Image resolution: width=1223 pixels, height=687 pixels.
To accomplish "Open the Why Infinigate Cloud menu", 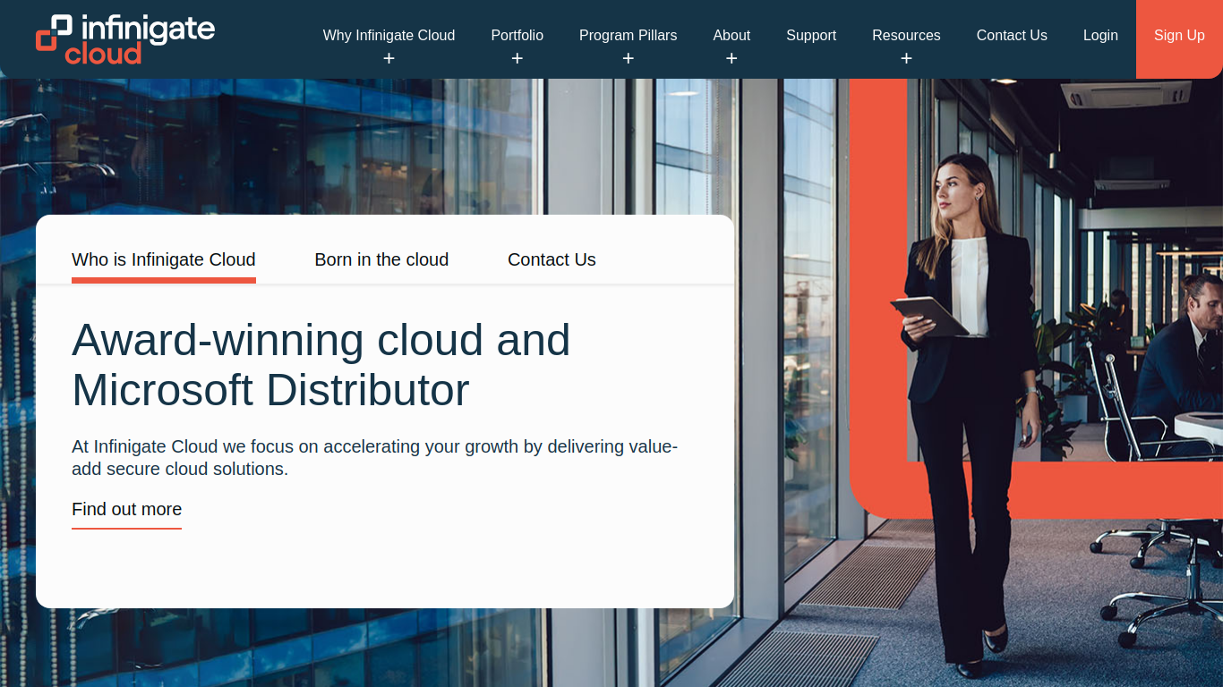I will [x=389, y=36].
